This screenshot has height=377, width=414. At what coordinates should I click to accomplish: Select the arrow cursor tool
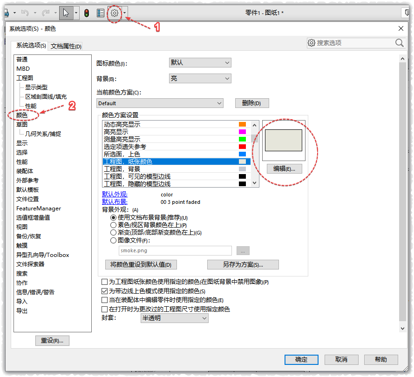(66, 13)
